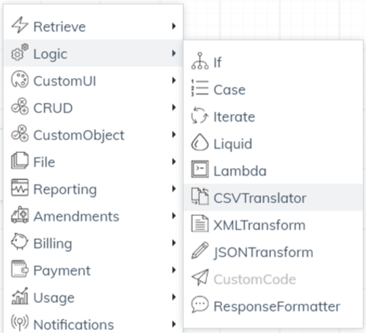Click the speech bubble ResponseFormatter icon
The width and height of the screenshot is (366, 333).
[199, 304]
